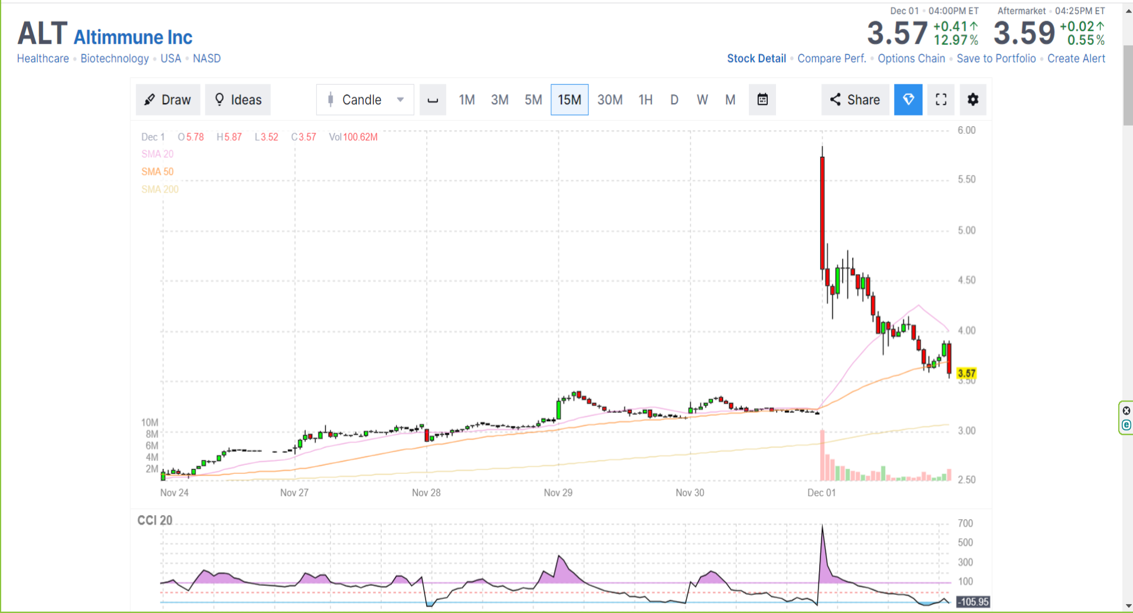This screenshot has width=1133, height=613.
Task: Open chart settings gear
Action: click(x=973, y=100)
